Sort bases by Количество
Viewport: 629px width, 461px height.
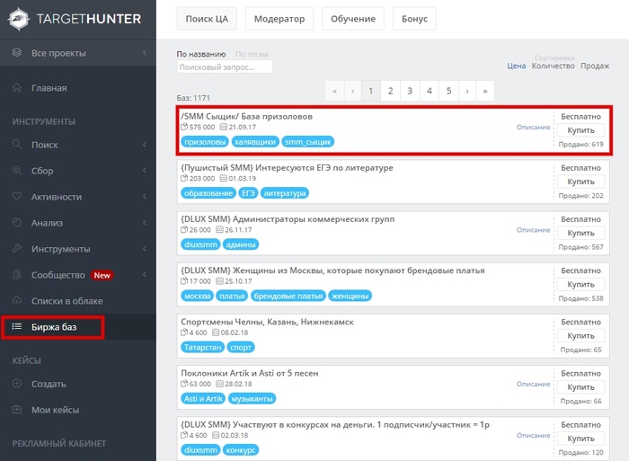tap(553, 66)
